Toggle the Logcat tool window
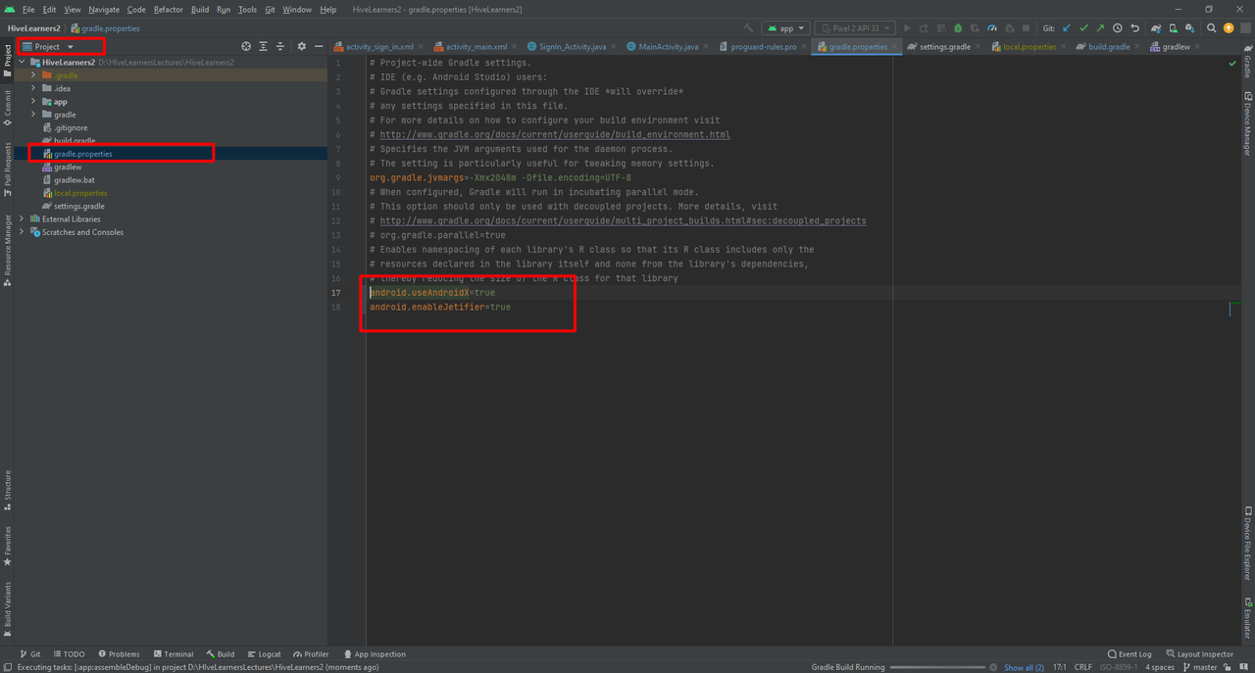Image resolution: width=1255 pixels, height=673 pixels. point(265,654)
